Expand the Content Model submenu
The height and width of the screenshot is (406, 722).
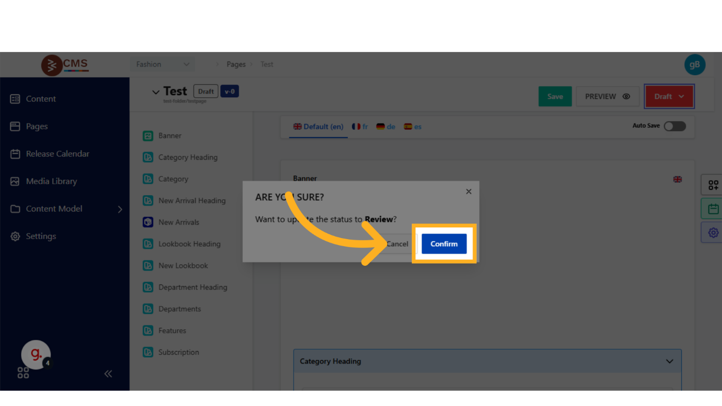120,209
